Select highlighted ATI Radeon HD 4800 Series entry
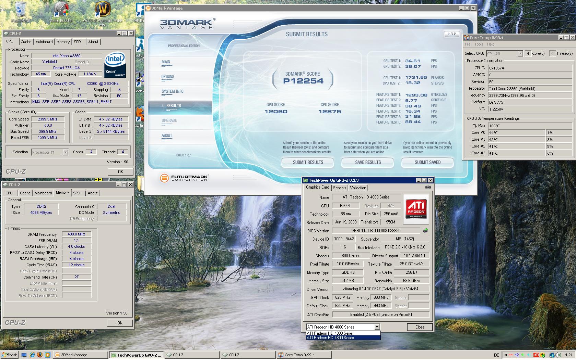This screenshot has width=577, height=360. 343,338
